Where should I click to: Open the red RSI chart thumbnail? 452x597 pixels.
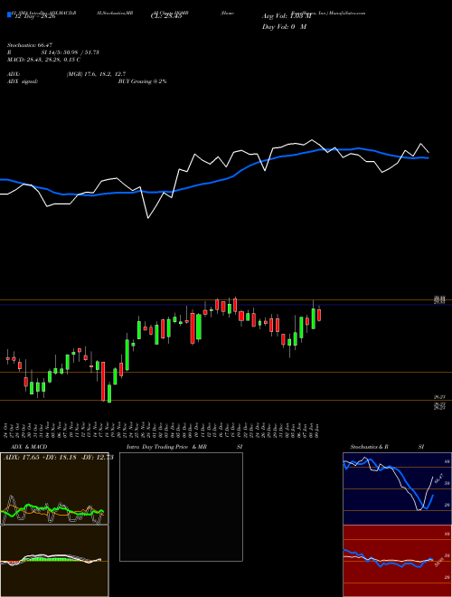point(397,561)
